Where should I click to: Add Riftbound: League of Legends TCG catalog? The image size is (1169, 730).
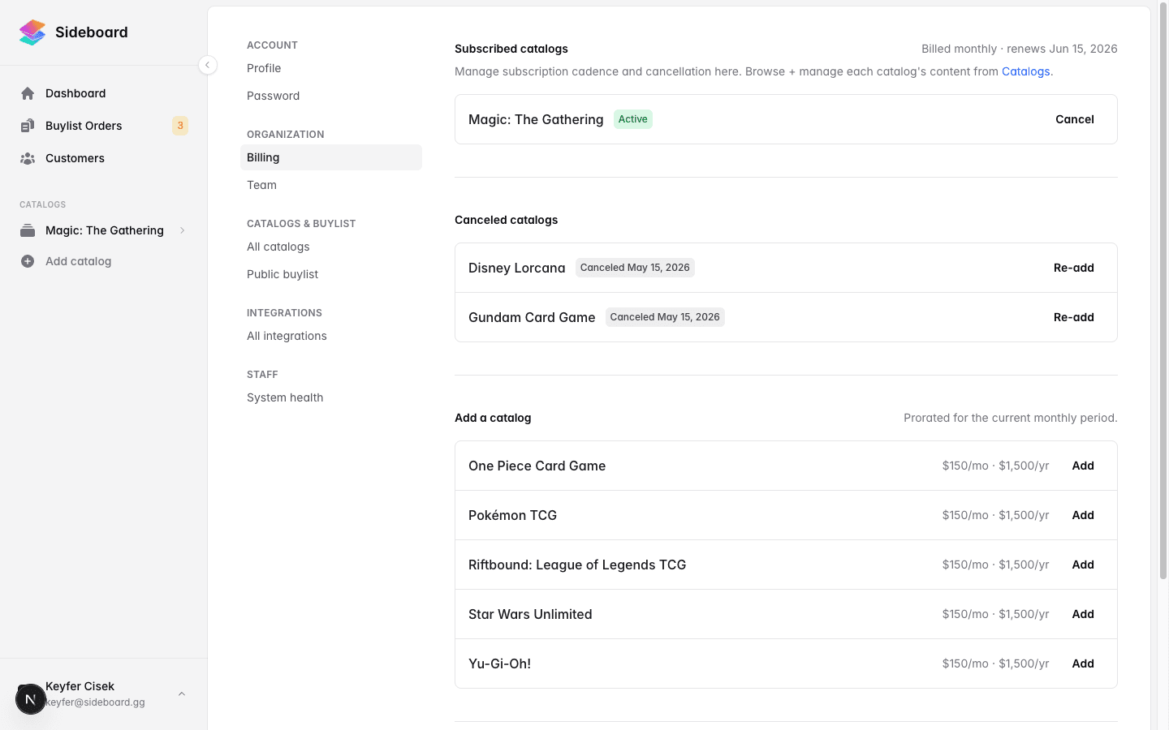(1083, 565)
